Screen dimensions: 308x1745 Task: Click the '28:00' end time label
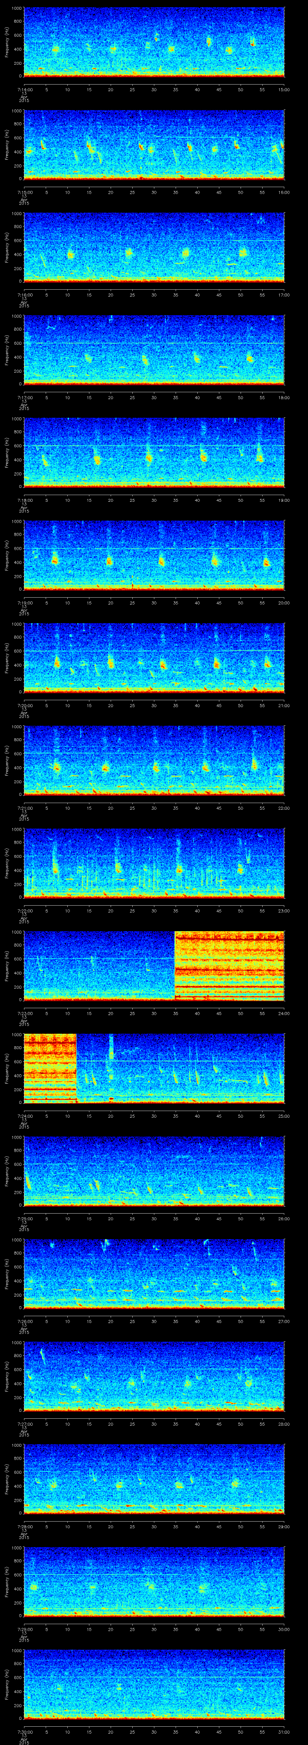point(284,1424)
